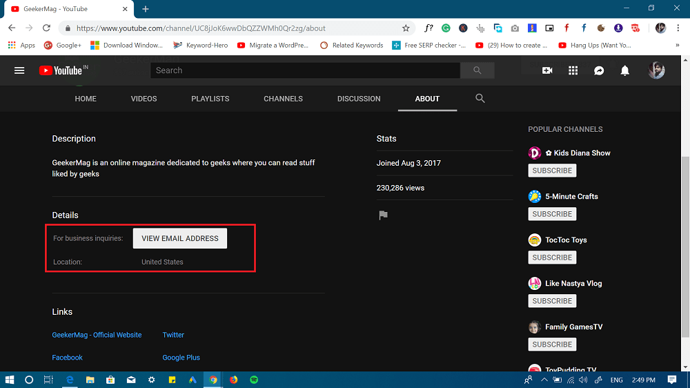Subscribe to Kids Diana Show
Viewport: 690px width, 388px height.
pyautogui.click(x=552, y=171)
